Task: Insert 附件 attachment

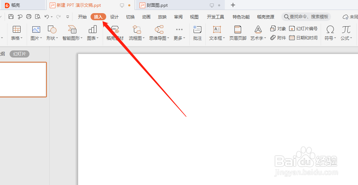Action: pos(278,38)
